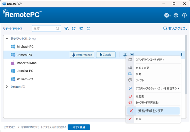Open settings gear in header
This screenshot has height=132, width=190.
pos(176,15)
